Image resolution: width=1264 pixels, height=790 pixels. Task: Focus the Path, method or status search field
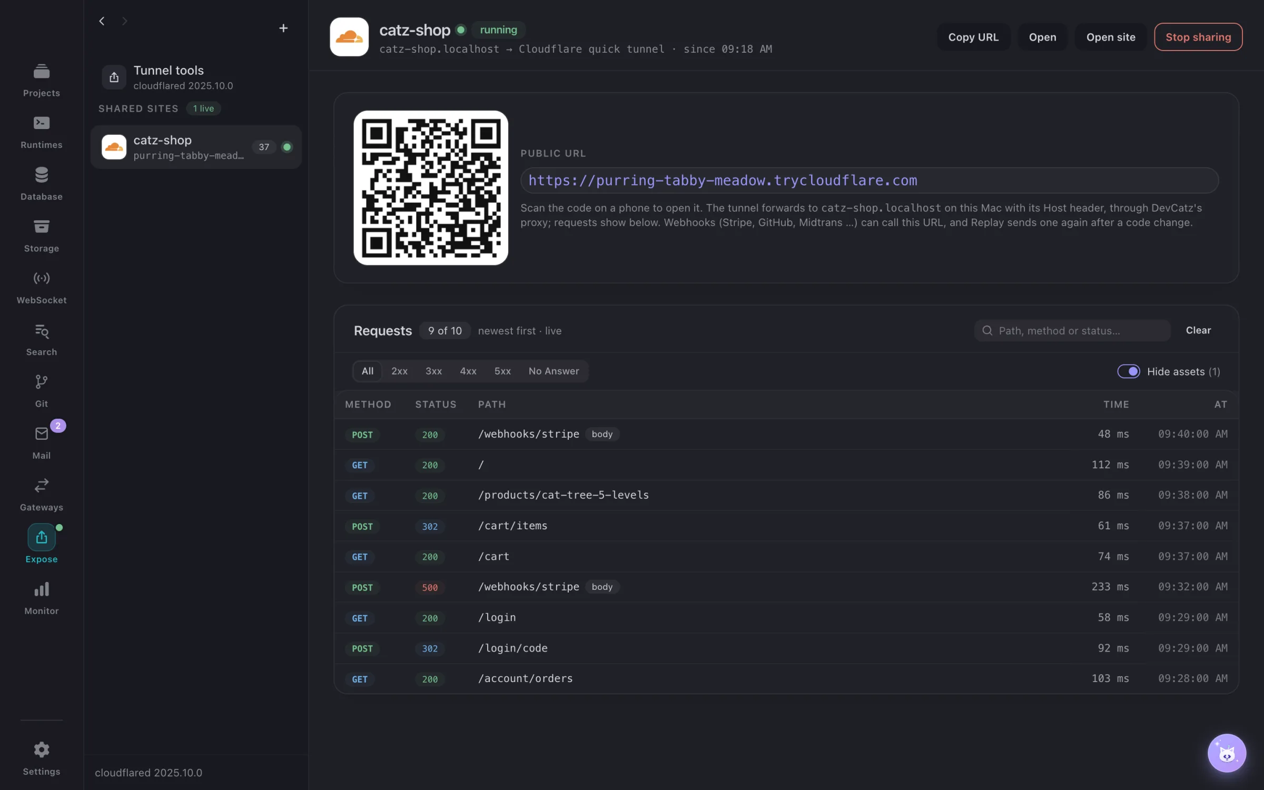coord(1072,331)
